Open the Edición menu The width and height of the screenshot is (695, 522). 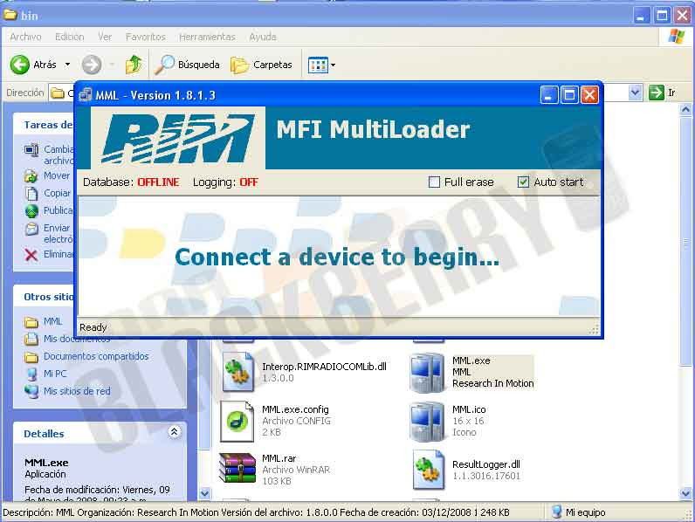69,37
